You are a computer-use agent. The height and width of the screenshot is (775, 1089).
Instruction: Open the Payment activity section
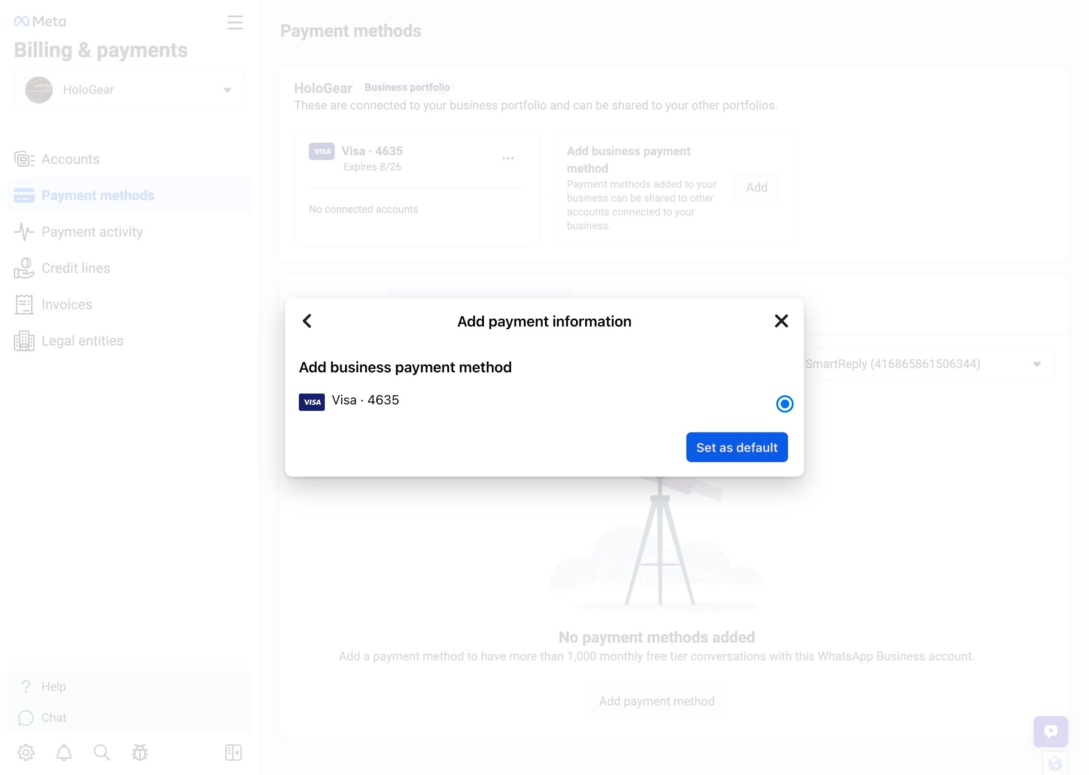pyautogui.click(x=92, y=232)
